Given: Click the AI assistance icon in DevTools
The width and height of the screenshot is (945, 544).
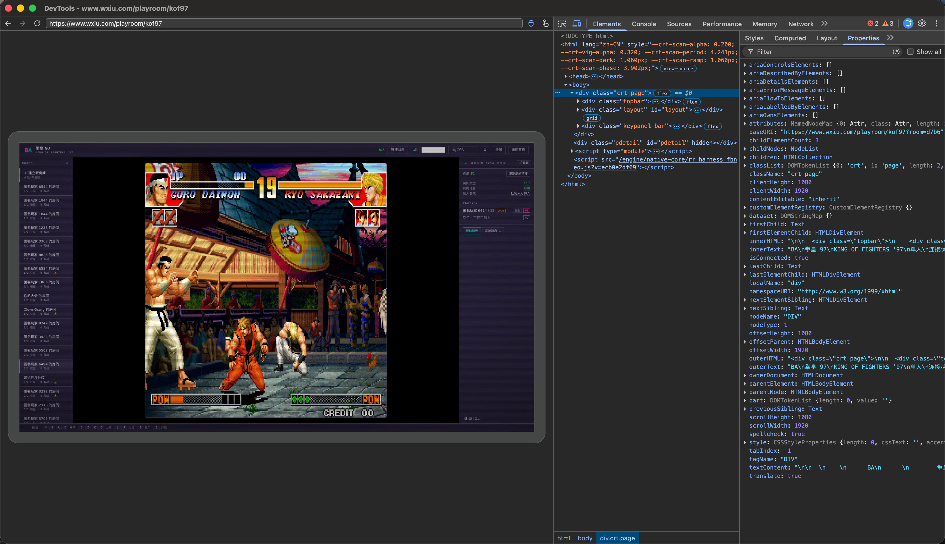Looking at the screenshot, I should [908, 24].
